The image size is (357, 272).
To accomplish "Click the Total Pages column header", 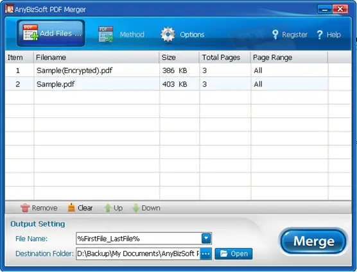I will pyautogui.click(x=225, y=57).
